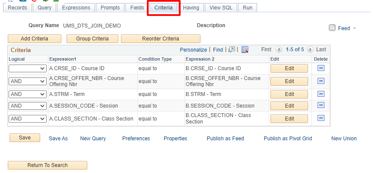The width and height of the screenshot is (375, 173).
Task: Jump to First criteria page
Action: [x=266, y=49]
